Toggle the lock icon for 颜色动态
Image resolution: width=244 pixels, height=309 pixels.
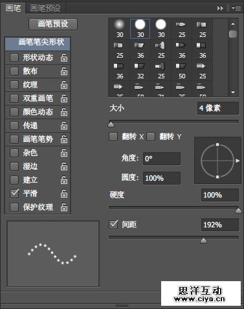(x=64, y=112)
